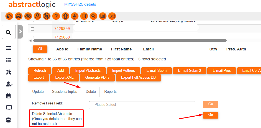Switch to the Sessions/Topics tab
Image resolution: width=261 pixels, height=128 pixels.
(x=65, y=92)
